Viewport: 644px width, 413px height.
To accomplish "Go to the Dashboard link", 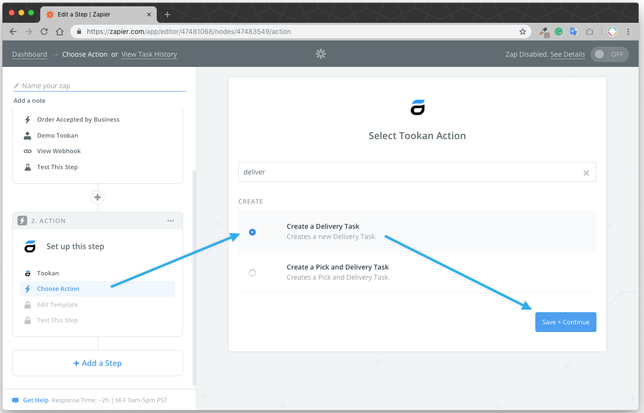I will tap(30, 54).
